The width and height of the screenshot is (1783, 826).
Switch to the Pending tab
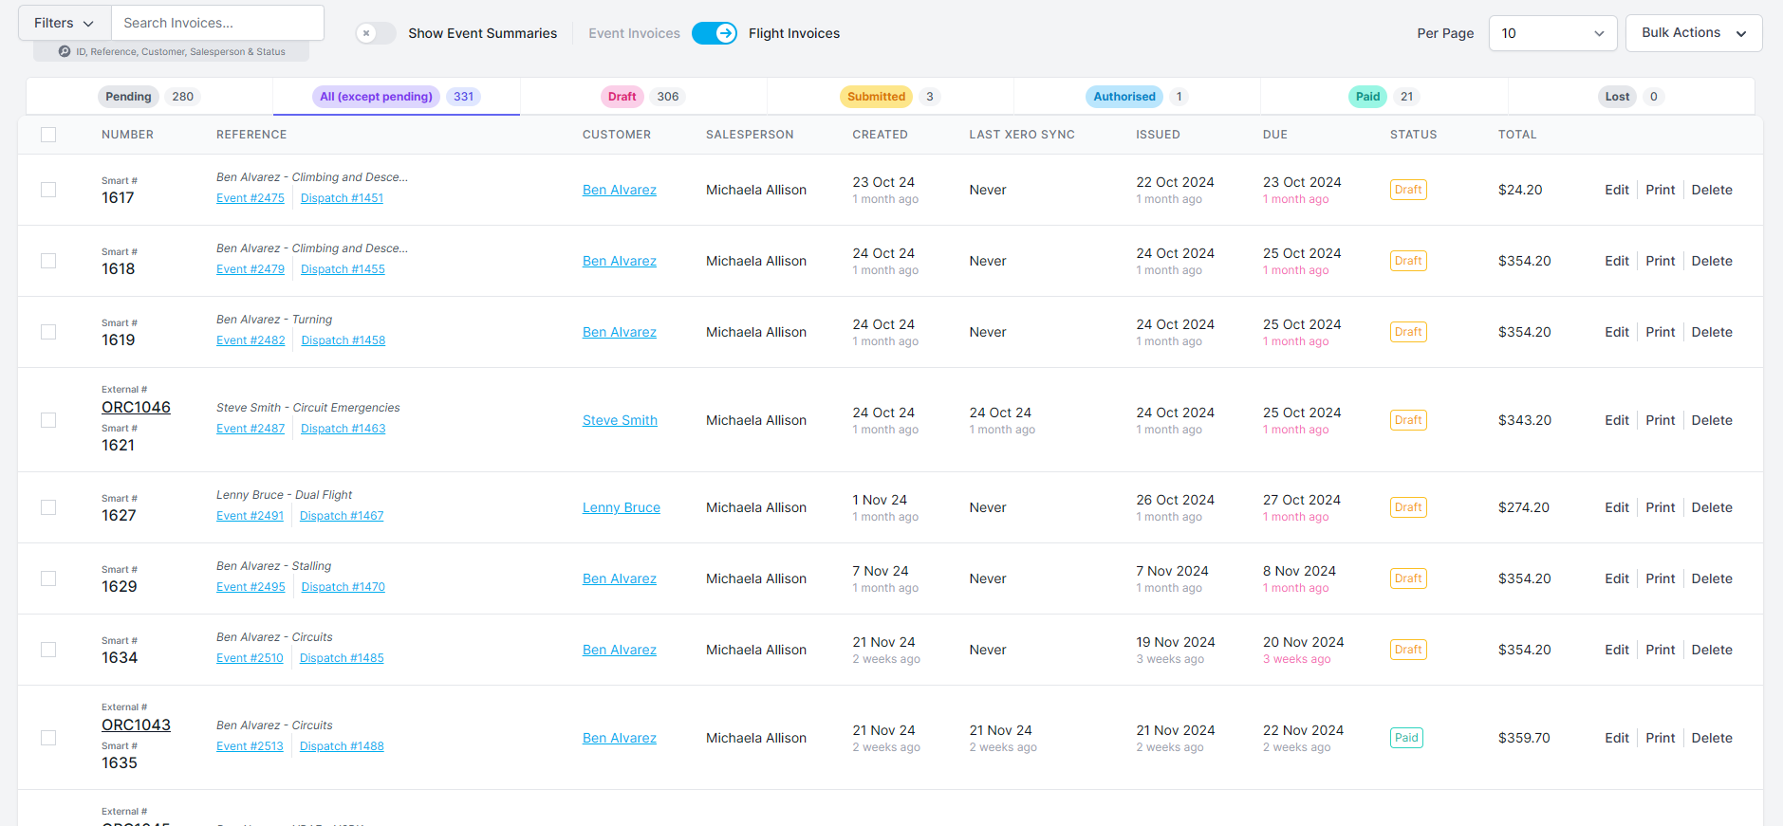[x=129, y=97]
